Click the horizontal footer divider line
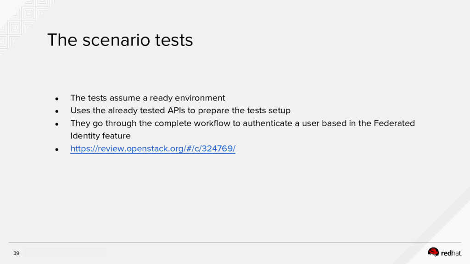 235,242
